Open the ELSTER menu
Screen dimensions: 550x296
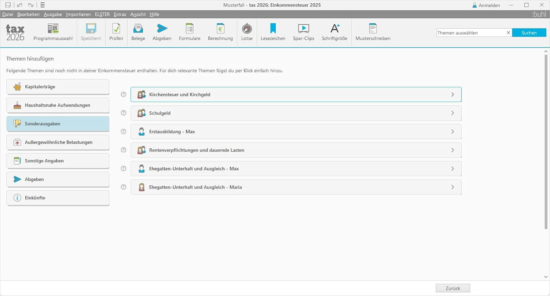[102, 14]
